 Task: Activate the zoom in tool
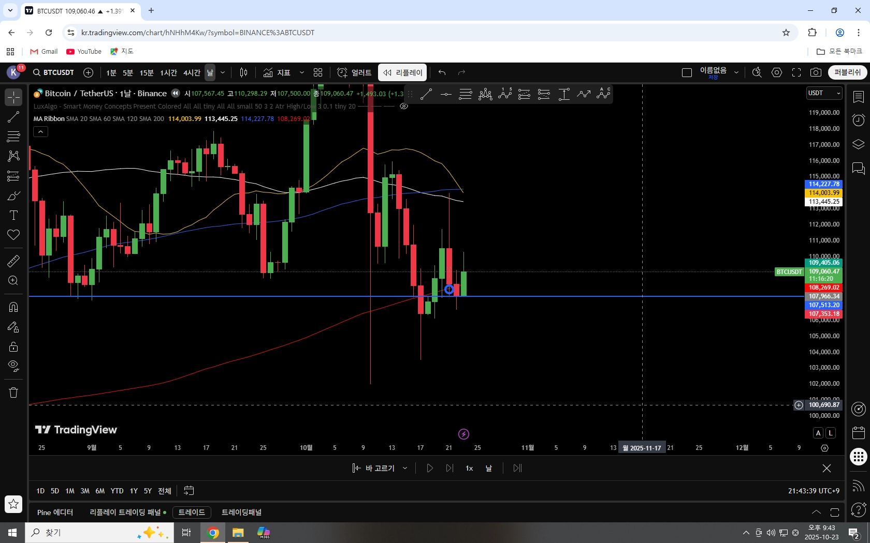(13, 280)
